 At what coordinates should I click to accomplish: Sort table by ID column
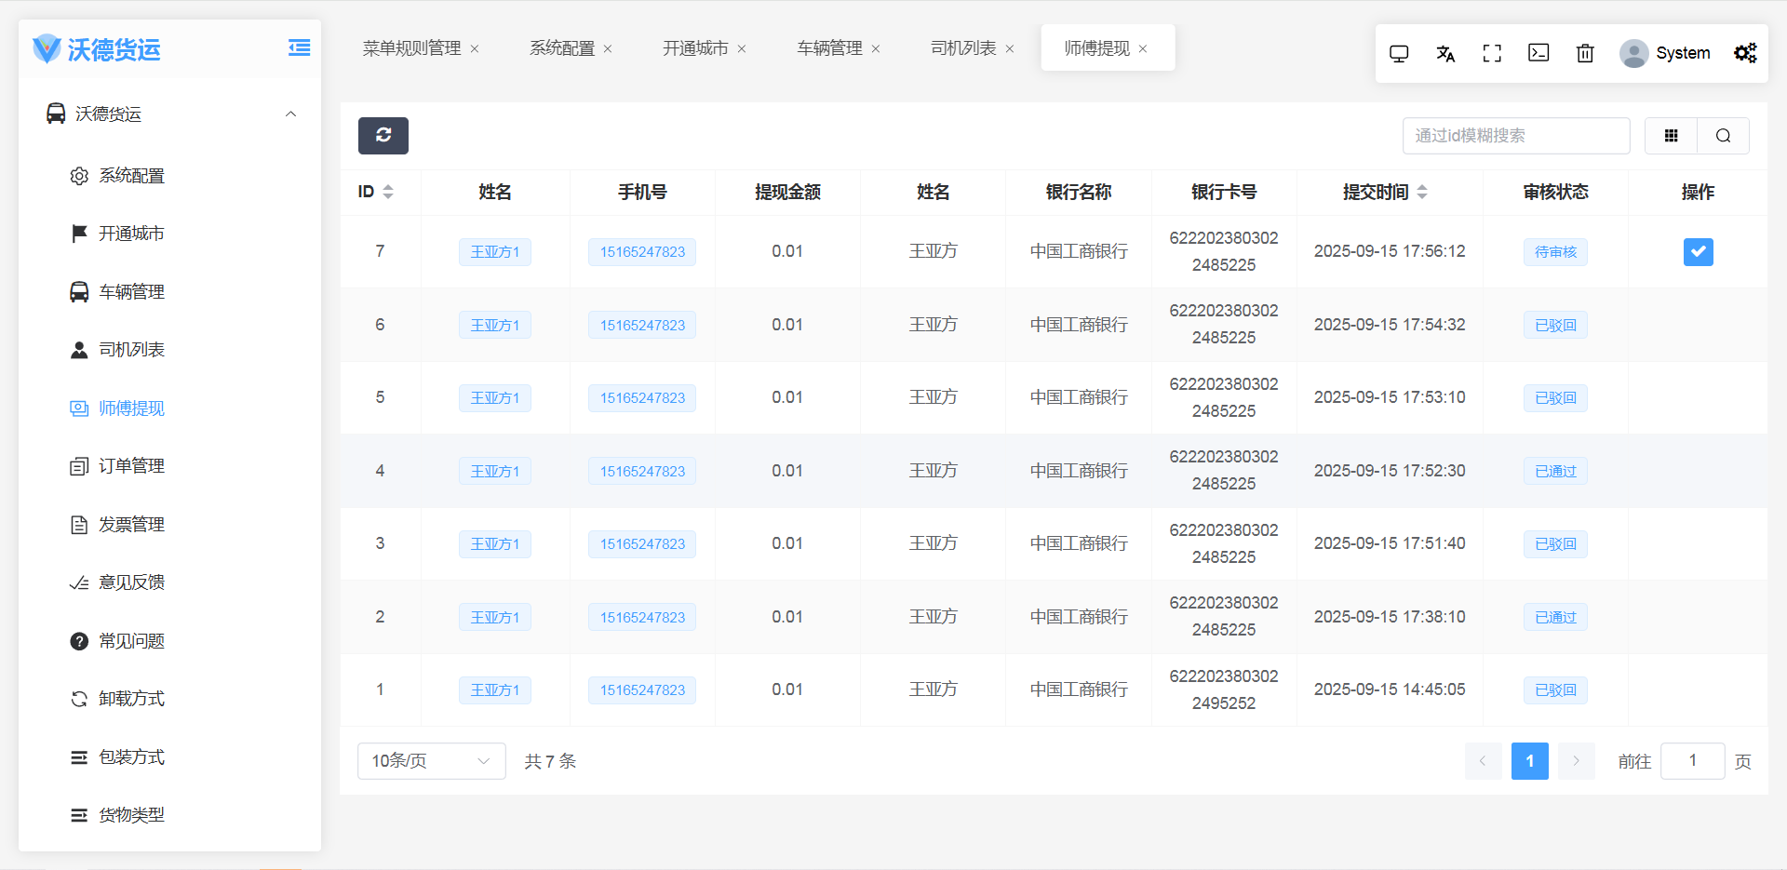(x=388, y=192)
